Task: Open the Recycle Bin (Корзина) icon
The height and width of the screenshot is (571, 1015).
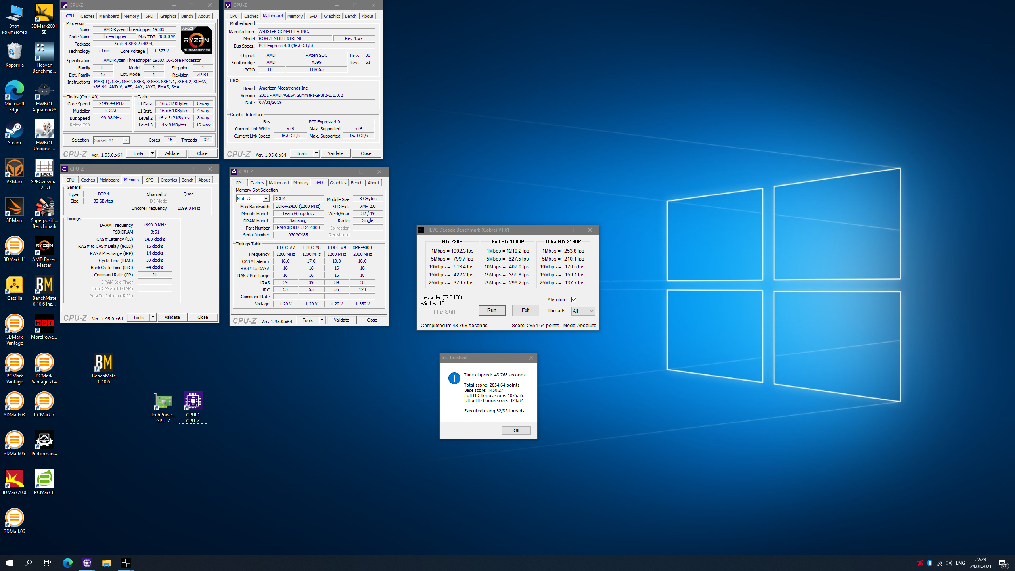Action: point(14,55)
